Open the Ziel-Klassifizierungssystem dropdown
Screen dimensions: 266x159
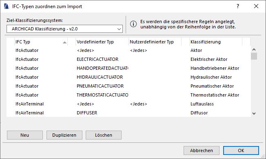point(64,29)
